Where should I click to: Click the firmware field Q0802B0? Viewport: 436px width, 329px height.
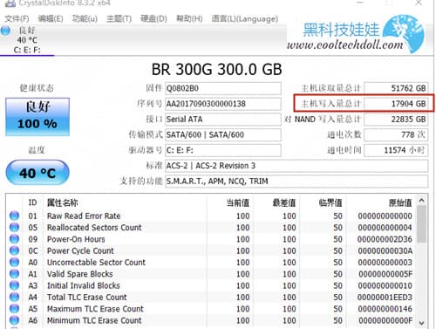coord(223,88)
